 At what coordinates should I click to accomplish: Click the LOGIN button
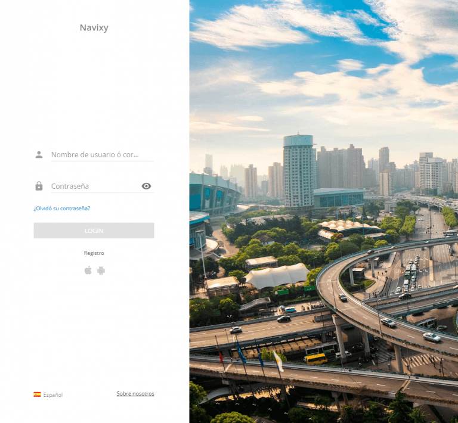point(94,231)
